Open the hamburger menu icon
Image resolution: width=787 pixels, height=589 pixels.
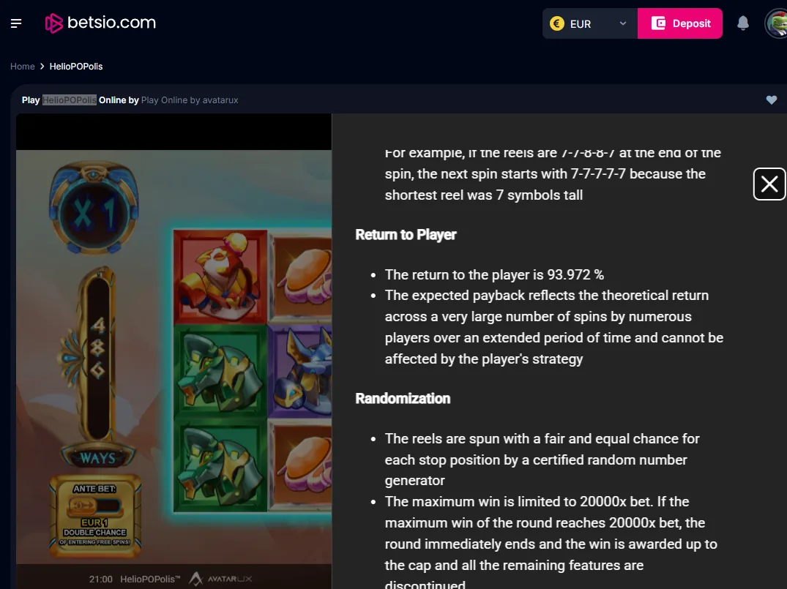tap(16, 23)
